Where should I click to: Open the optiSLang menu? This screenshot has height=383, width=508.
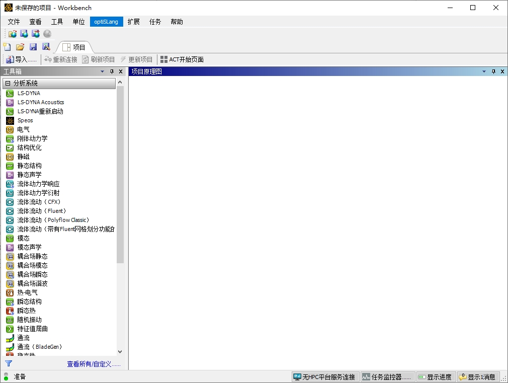106,22
